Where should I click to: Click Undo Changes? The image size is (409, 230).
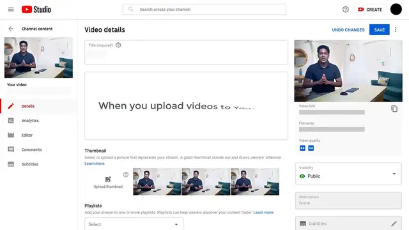click(x=348, y=30)
